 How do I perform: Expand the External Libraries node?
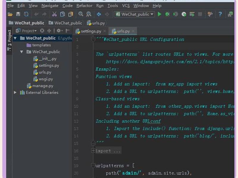click(15, 92)
